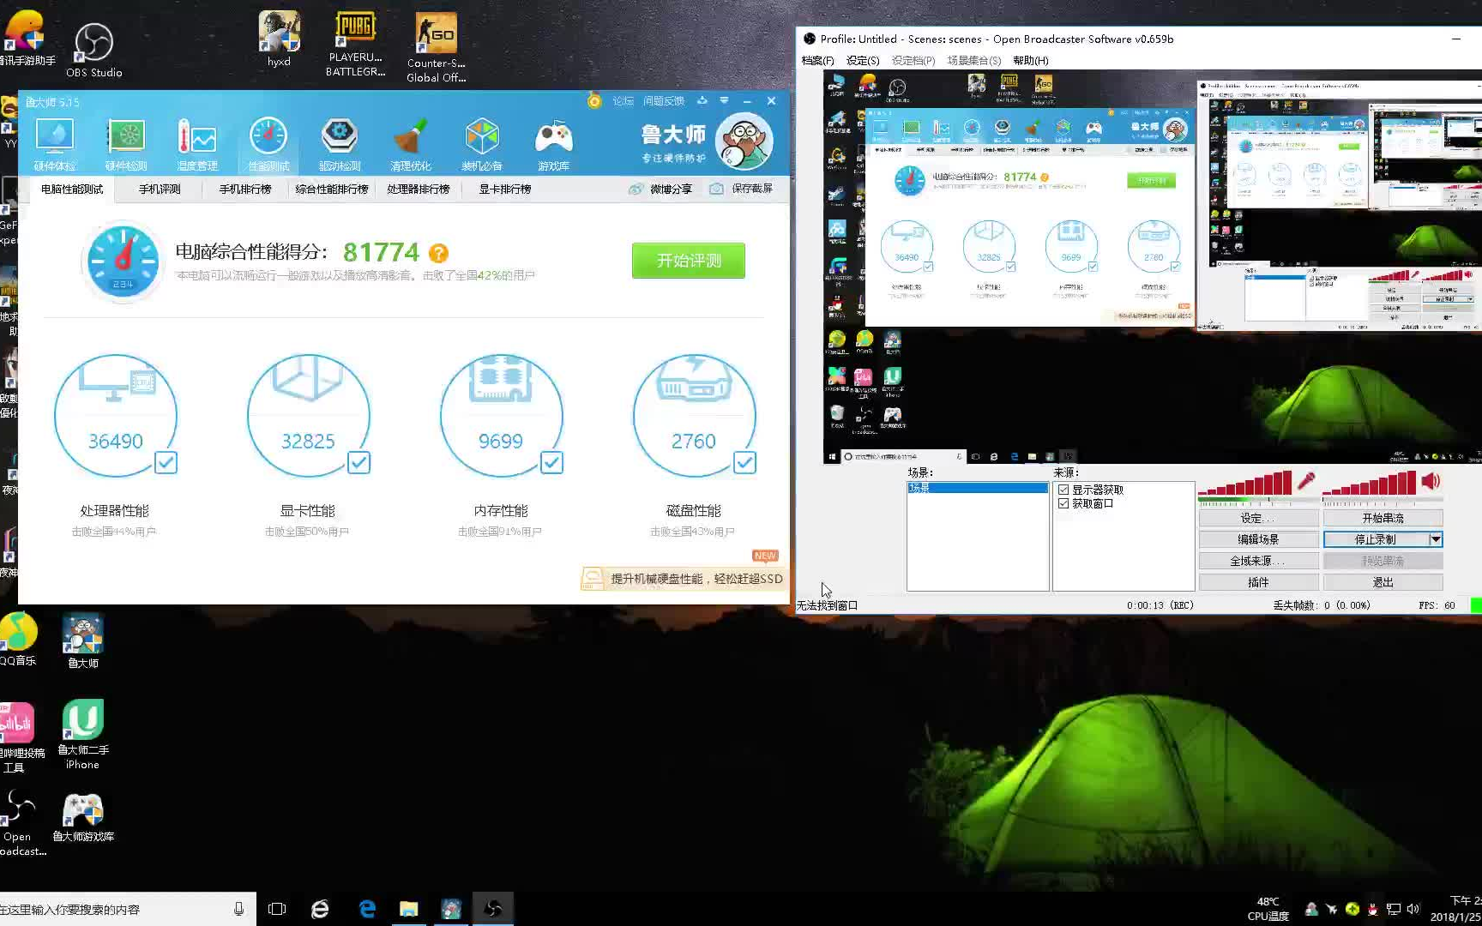This screenshot has height=926, width=1482.
Task: Uncheck the 内存性能 test checkbox
Action: click(551, 463)
